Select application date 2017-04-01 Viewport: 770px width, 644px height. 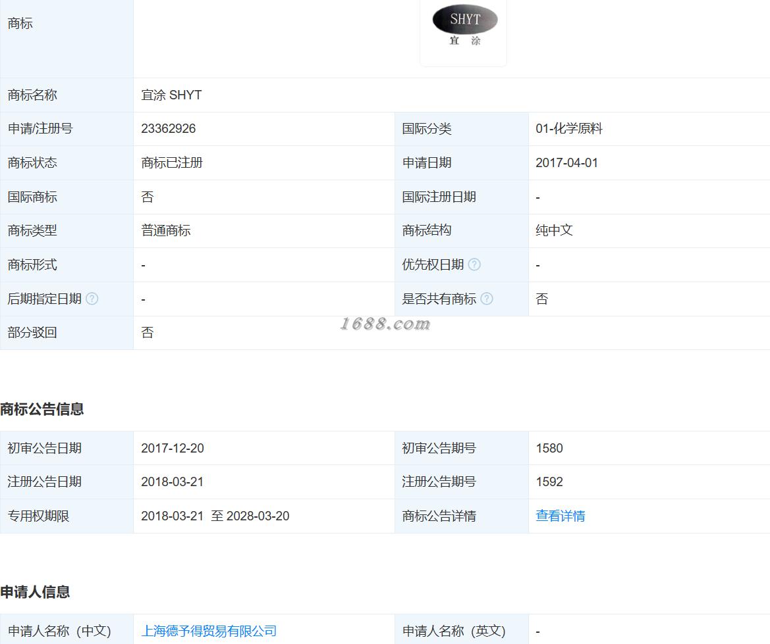[x=566, y=162]
